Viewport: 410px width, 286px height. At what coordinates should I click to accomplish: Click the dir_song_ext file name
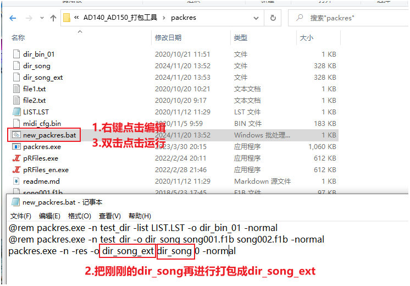tap(43, 78)
